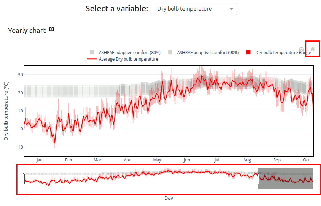321x206 pixels.
Task: Hide Average Dry bulb temperature line
Action: point(128,59)
